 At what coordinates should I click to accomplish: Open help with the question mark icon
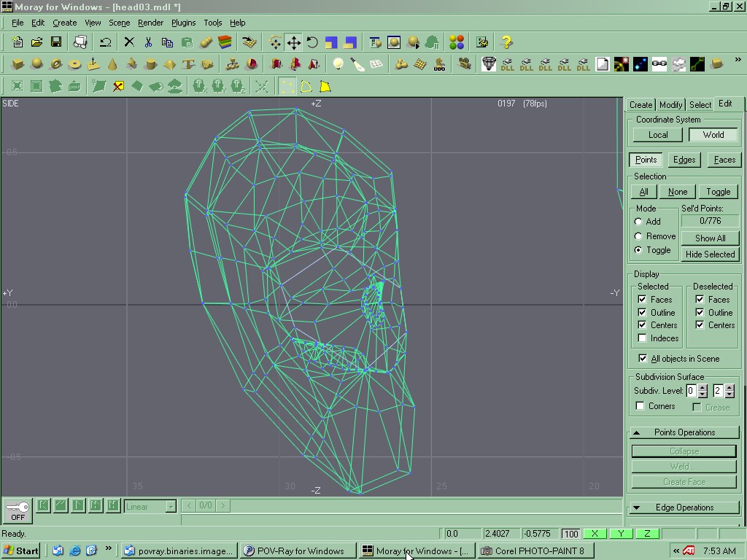tap(507, 42)
